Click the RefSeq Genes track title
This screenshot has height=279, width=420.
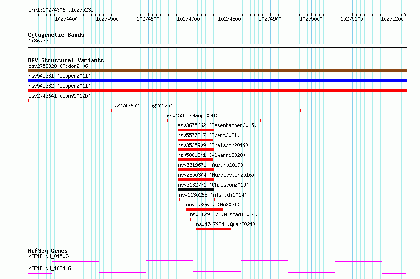click(48, 251)
